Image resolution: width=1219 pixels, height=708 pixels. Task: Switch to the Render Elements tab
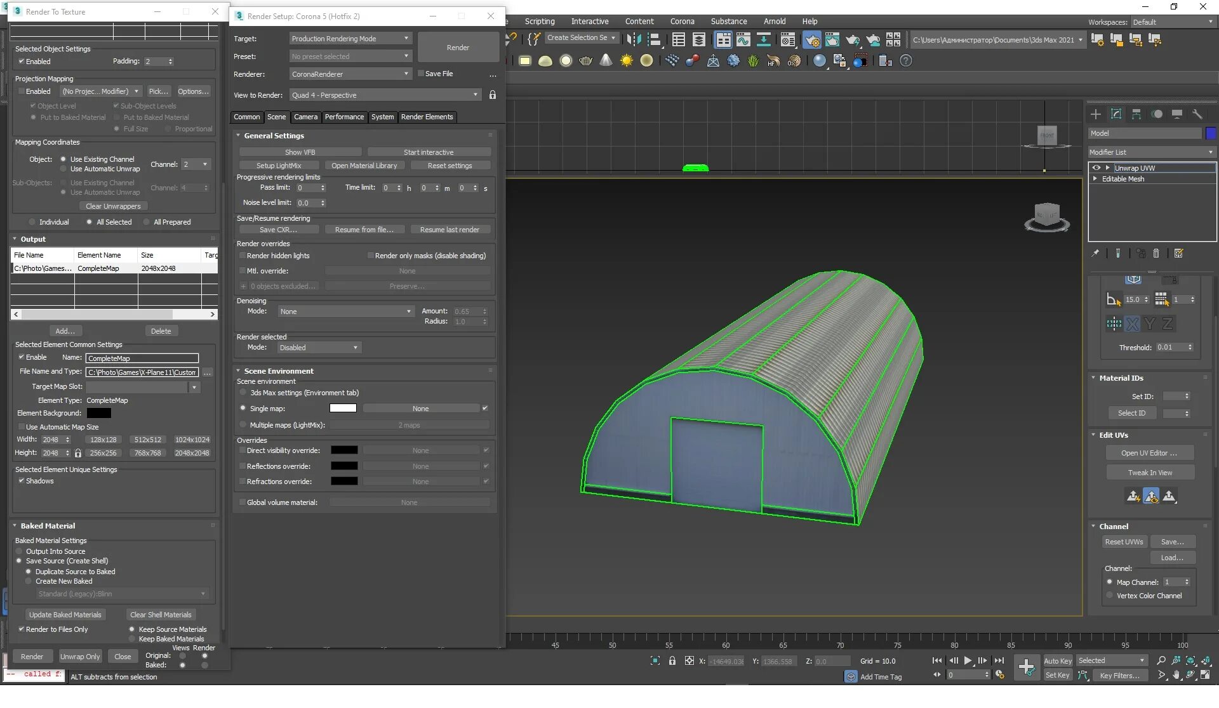(427, 117)
